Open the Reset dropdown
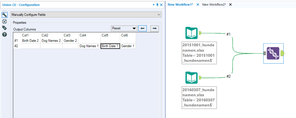 coord(124,28)
